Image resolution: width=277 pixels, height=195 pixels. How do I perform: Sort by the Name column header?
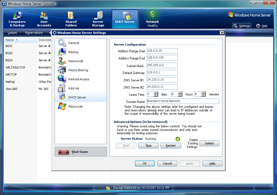20,40
